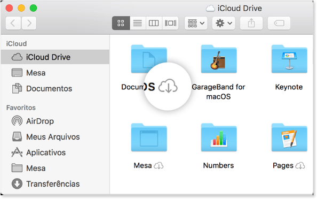
Task: Select the Pages folder icon
Action: pyautogui.click(x=289, y=137)
